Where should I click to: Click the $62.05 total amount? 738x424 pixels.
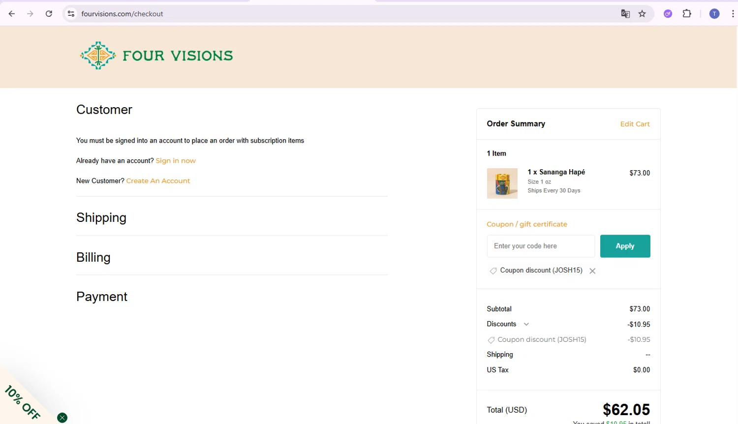pos(626,410)
